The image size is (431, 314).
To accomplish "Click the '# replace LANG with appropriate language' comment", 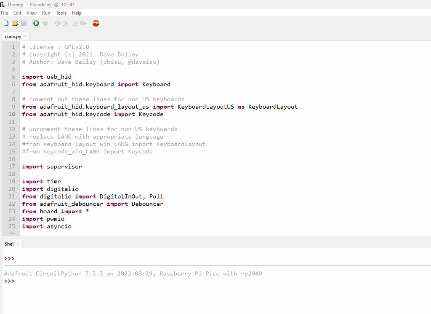I will [93, 137].
